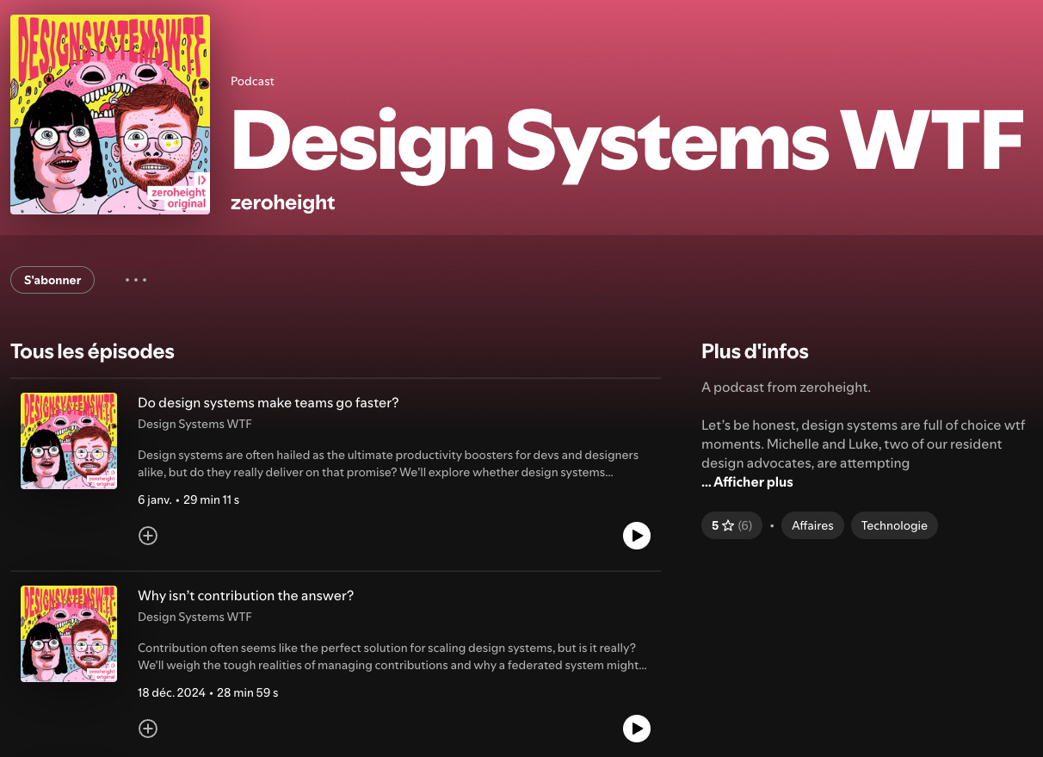The height and width of the screenshot is (757, 1043).
Task: Play the 'Why isn't contribution the answer?' episode
Action: pyautogui.click(x=637, y=729)
